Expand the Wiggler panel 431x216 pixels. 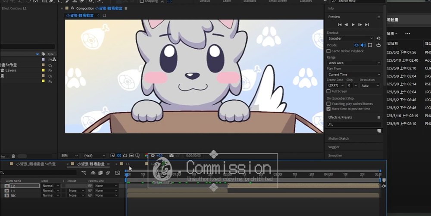334,147
